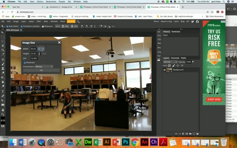Screen dimensions: 237x148
Task: Click the DPI value input field
Action: pos(34,58)
